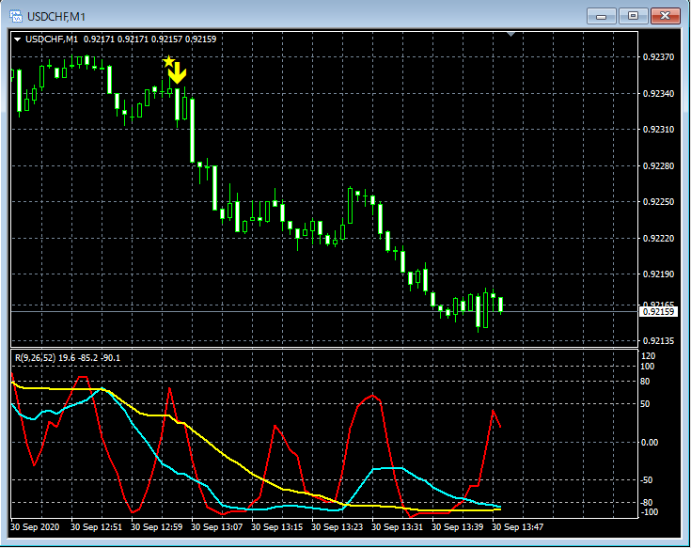Click the 30 Sep 13:31 time label
Screen dimensions: 691x548
397,527
